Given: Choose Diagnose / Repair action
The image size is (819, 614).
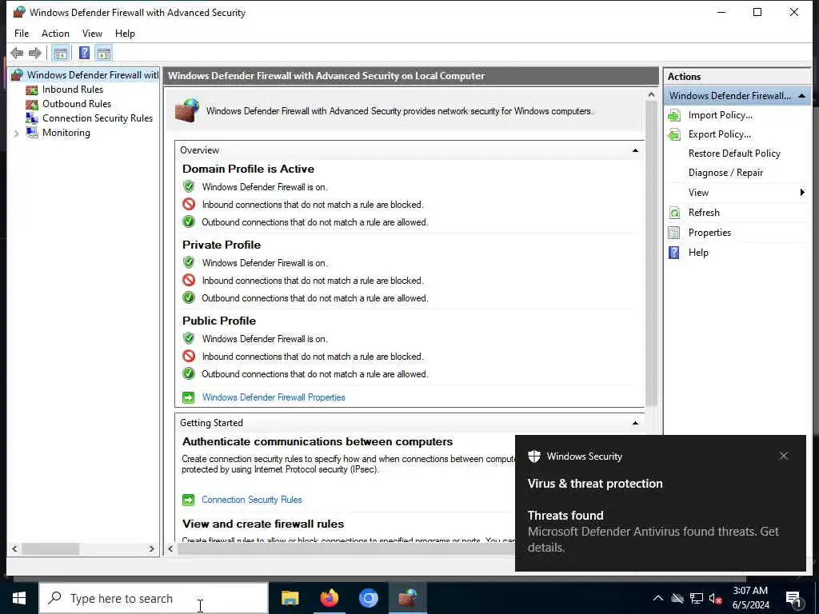Looking at the screenshot, I should tap(725, 173).
